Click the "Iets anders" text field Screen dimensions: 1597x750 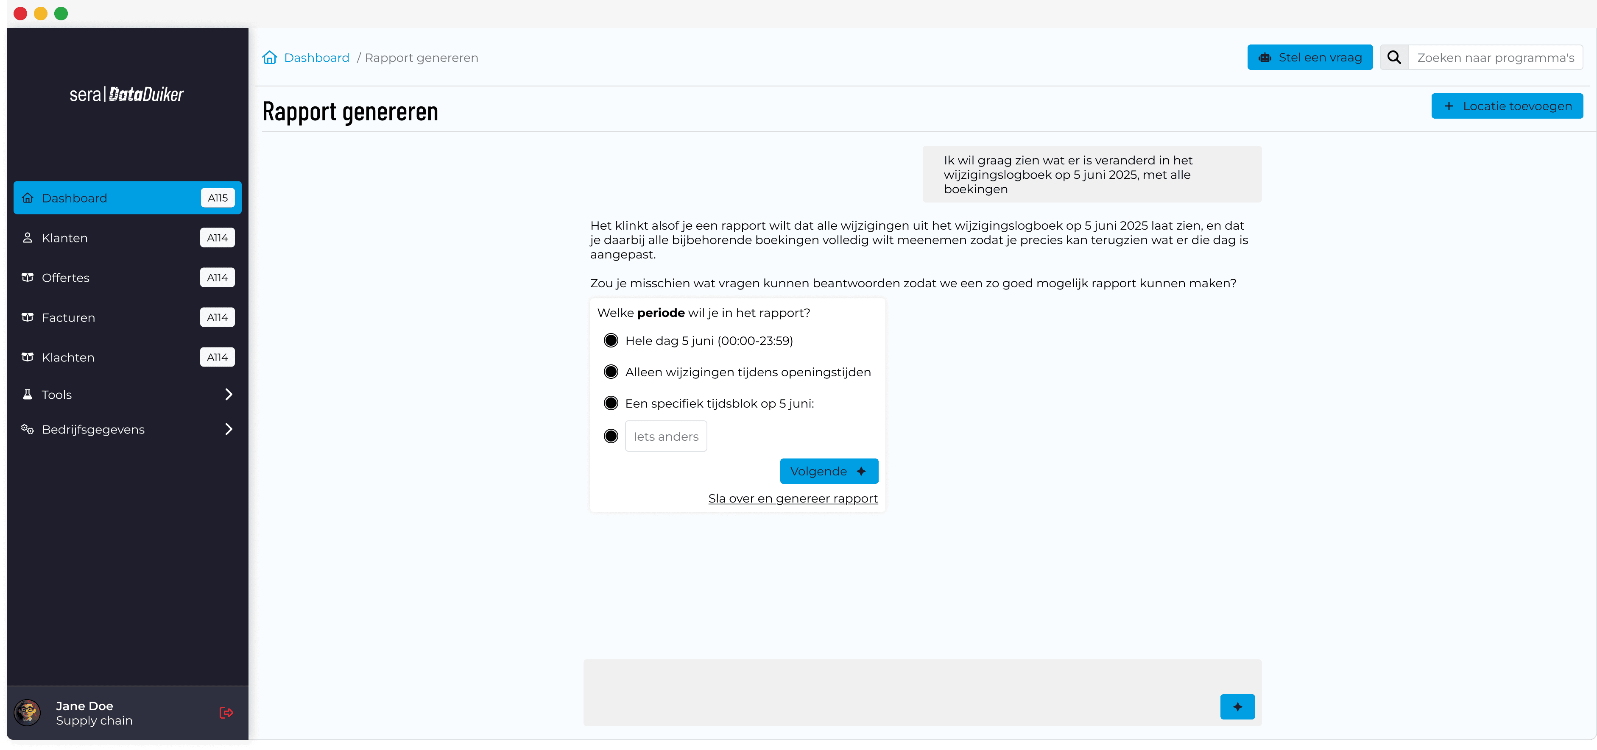coord(666,436)
